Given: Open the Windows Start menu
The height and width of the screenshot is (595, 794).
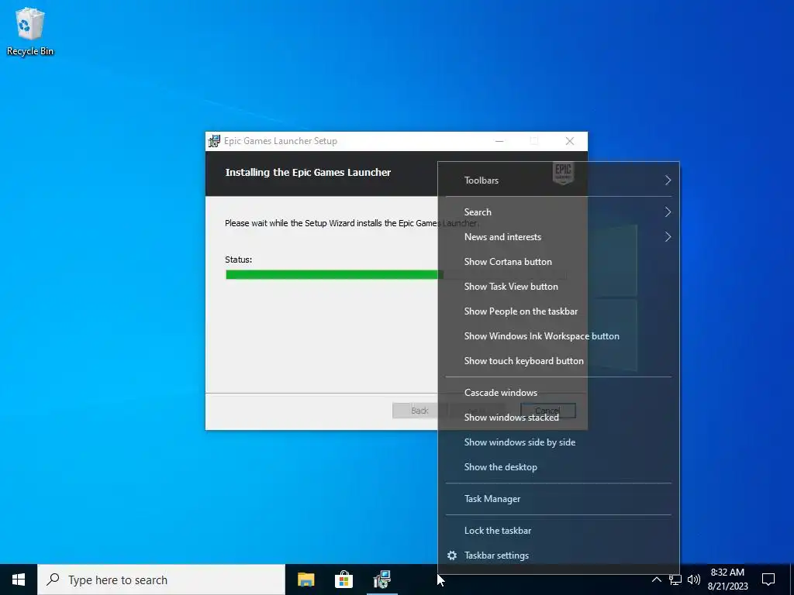Looking at the screenshot, I should pyautogui.click(x=19, y=580).
